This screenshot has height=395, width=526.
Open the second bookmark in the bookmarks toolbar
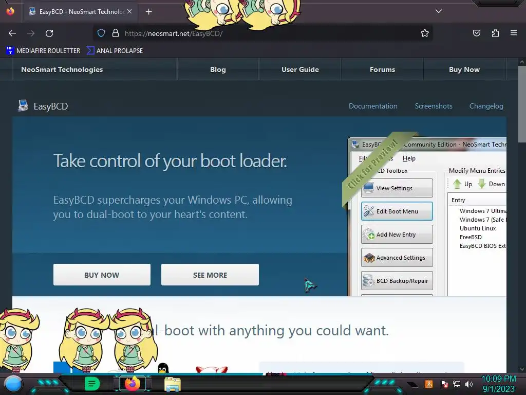tap(115, 51)
